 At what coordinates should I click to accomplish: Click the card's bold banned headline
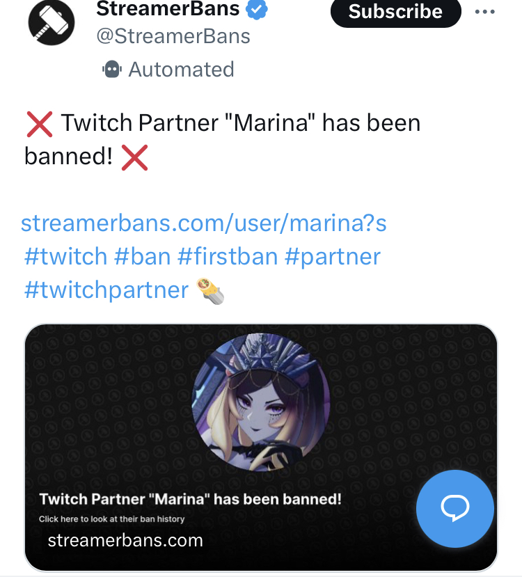[x=191, y=499]
